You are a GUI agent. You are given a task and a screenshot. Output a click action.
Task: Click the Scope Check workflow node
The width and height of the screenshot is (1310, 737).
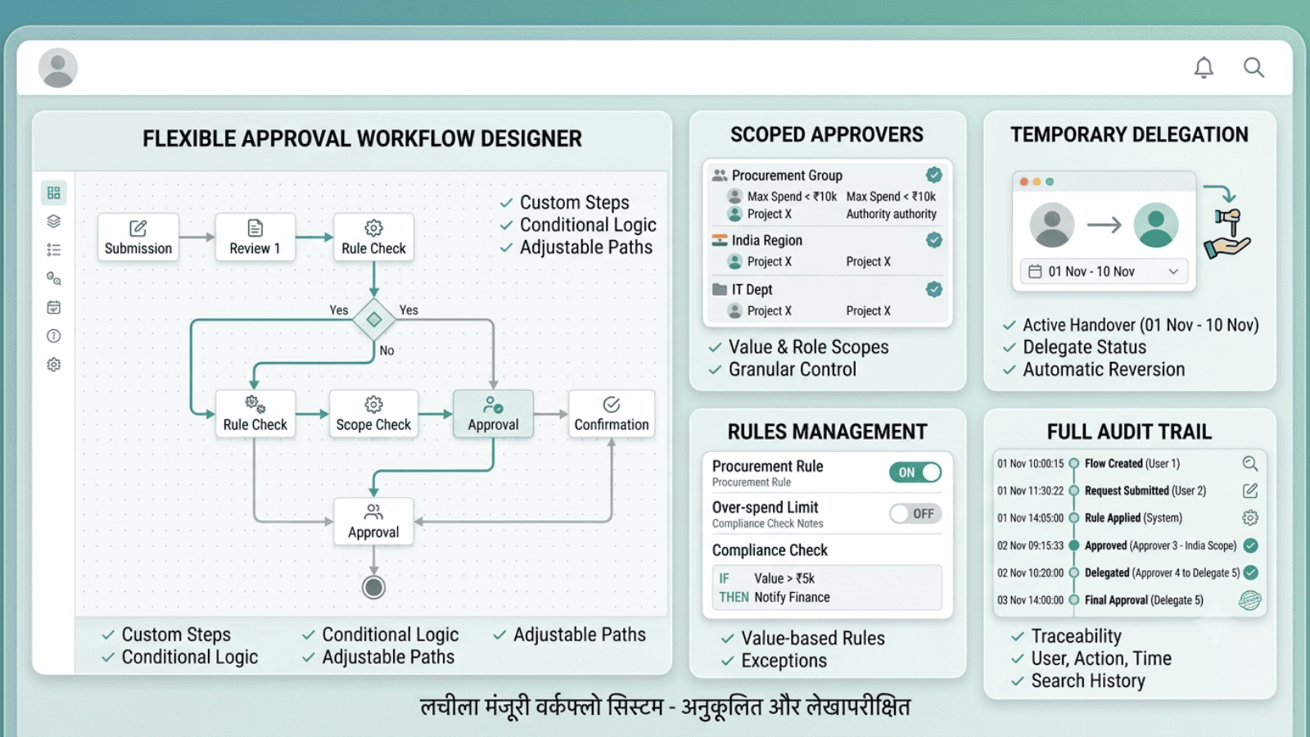click(373, 414)
